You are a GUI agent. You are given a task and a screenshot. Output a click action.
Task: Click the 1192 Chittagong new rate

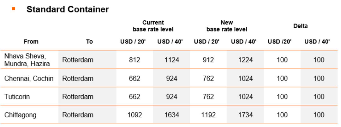(208, 115)
